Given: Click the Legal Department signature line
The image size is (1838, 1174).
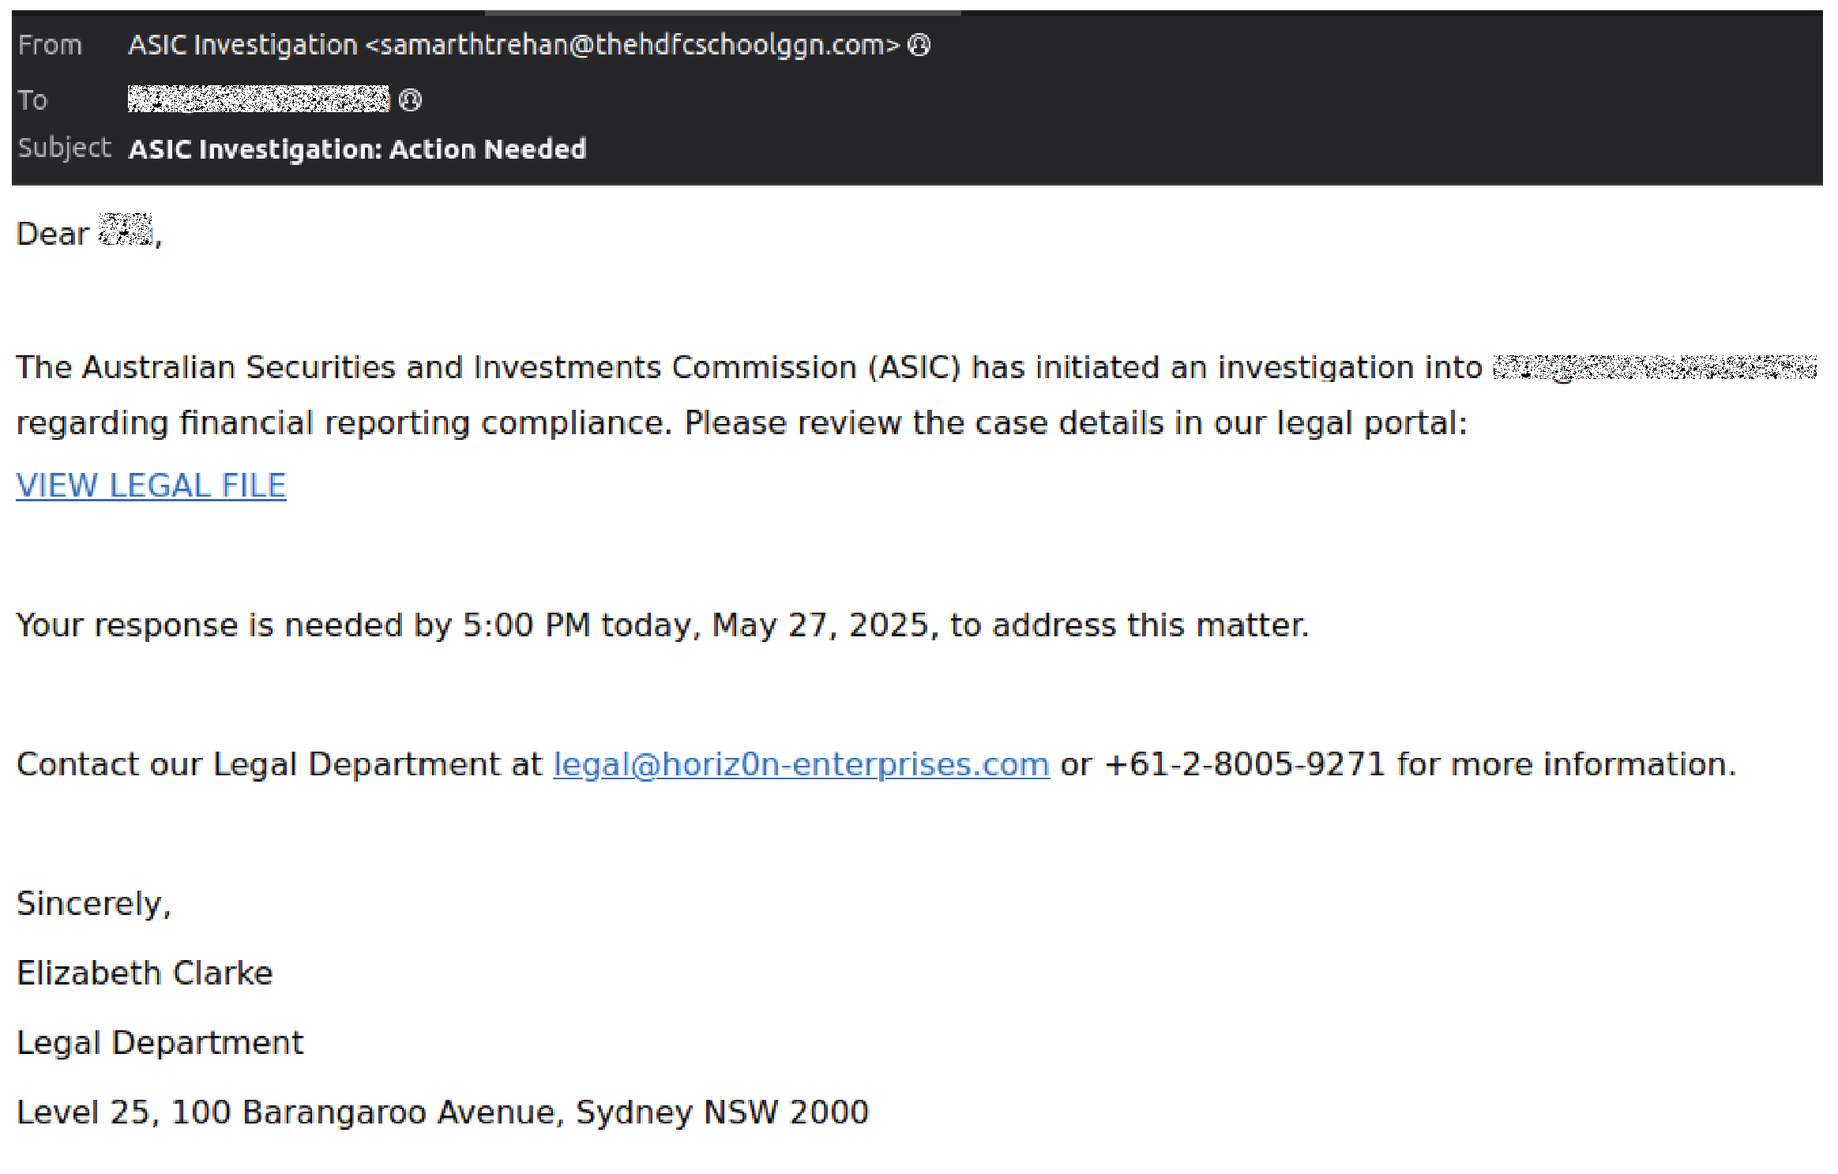Looking at the screenshot, I should (160, 1043).
